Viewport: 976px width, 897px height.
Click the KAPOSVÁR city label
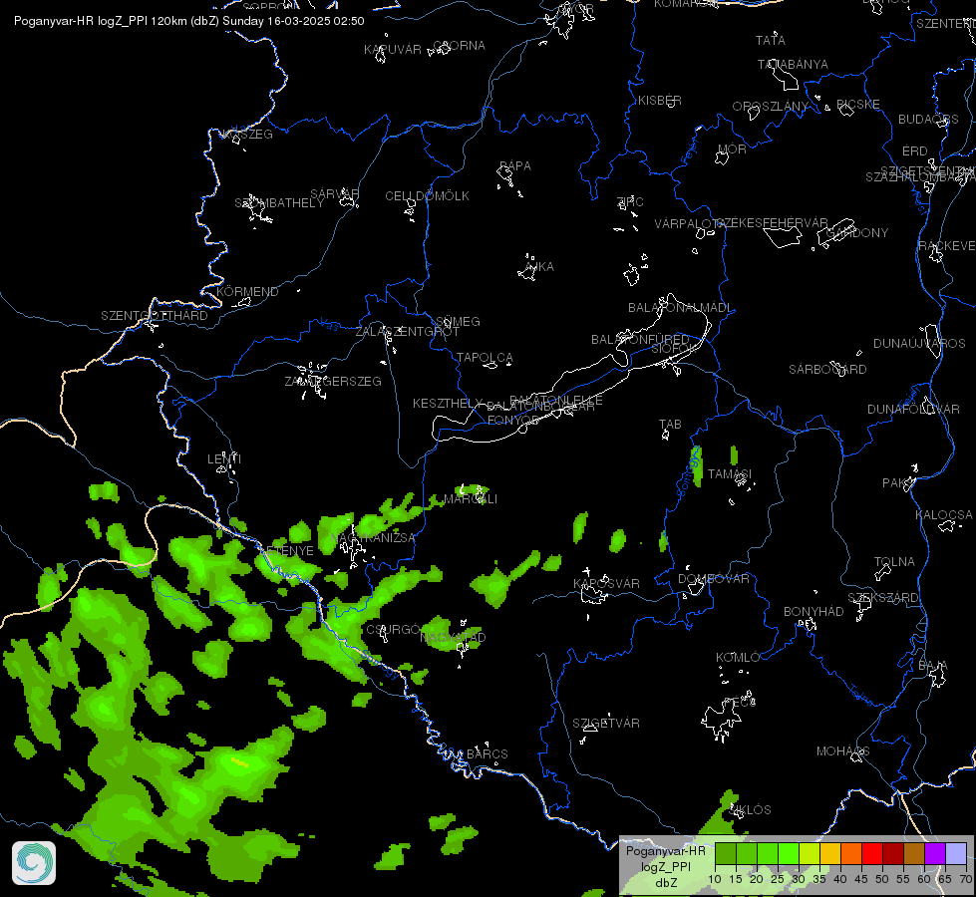[606, 583]
